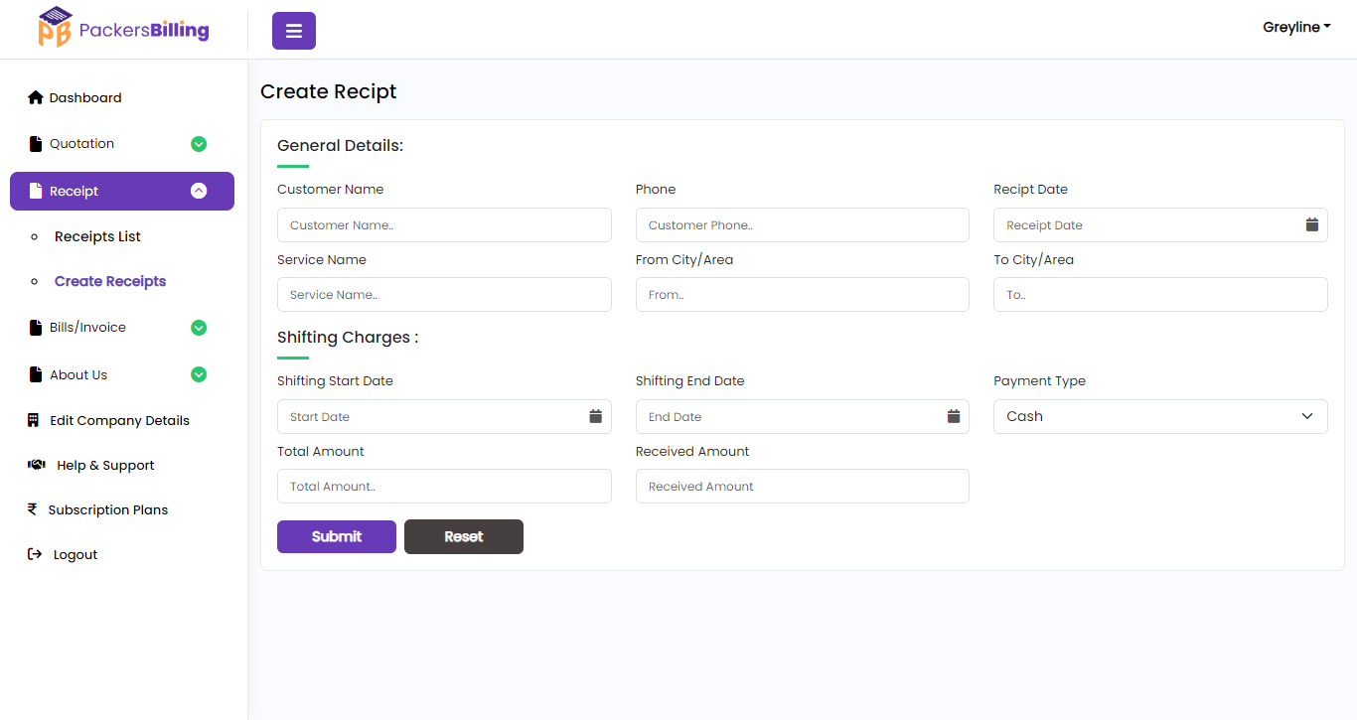Image resolution: width=1357 pixels, height=720 pixels.
Task: Open the Greyline user account dropdown
Action: (x=1295, y=28)
